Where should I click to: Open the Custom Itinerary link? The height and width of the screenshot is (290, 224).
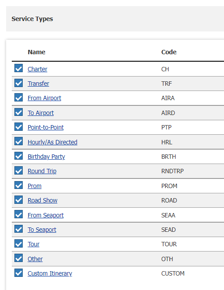coord(50,273)
